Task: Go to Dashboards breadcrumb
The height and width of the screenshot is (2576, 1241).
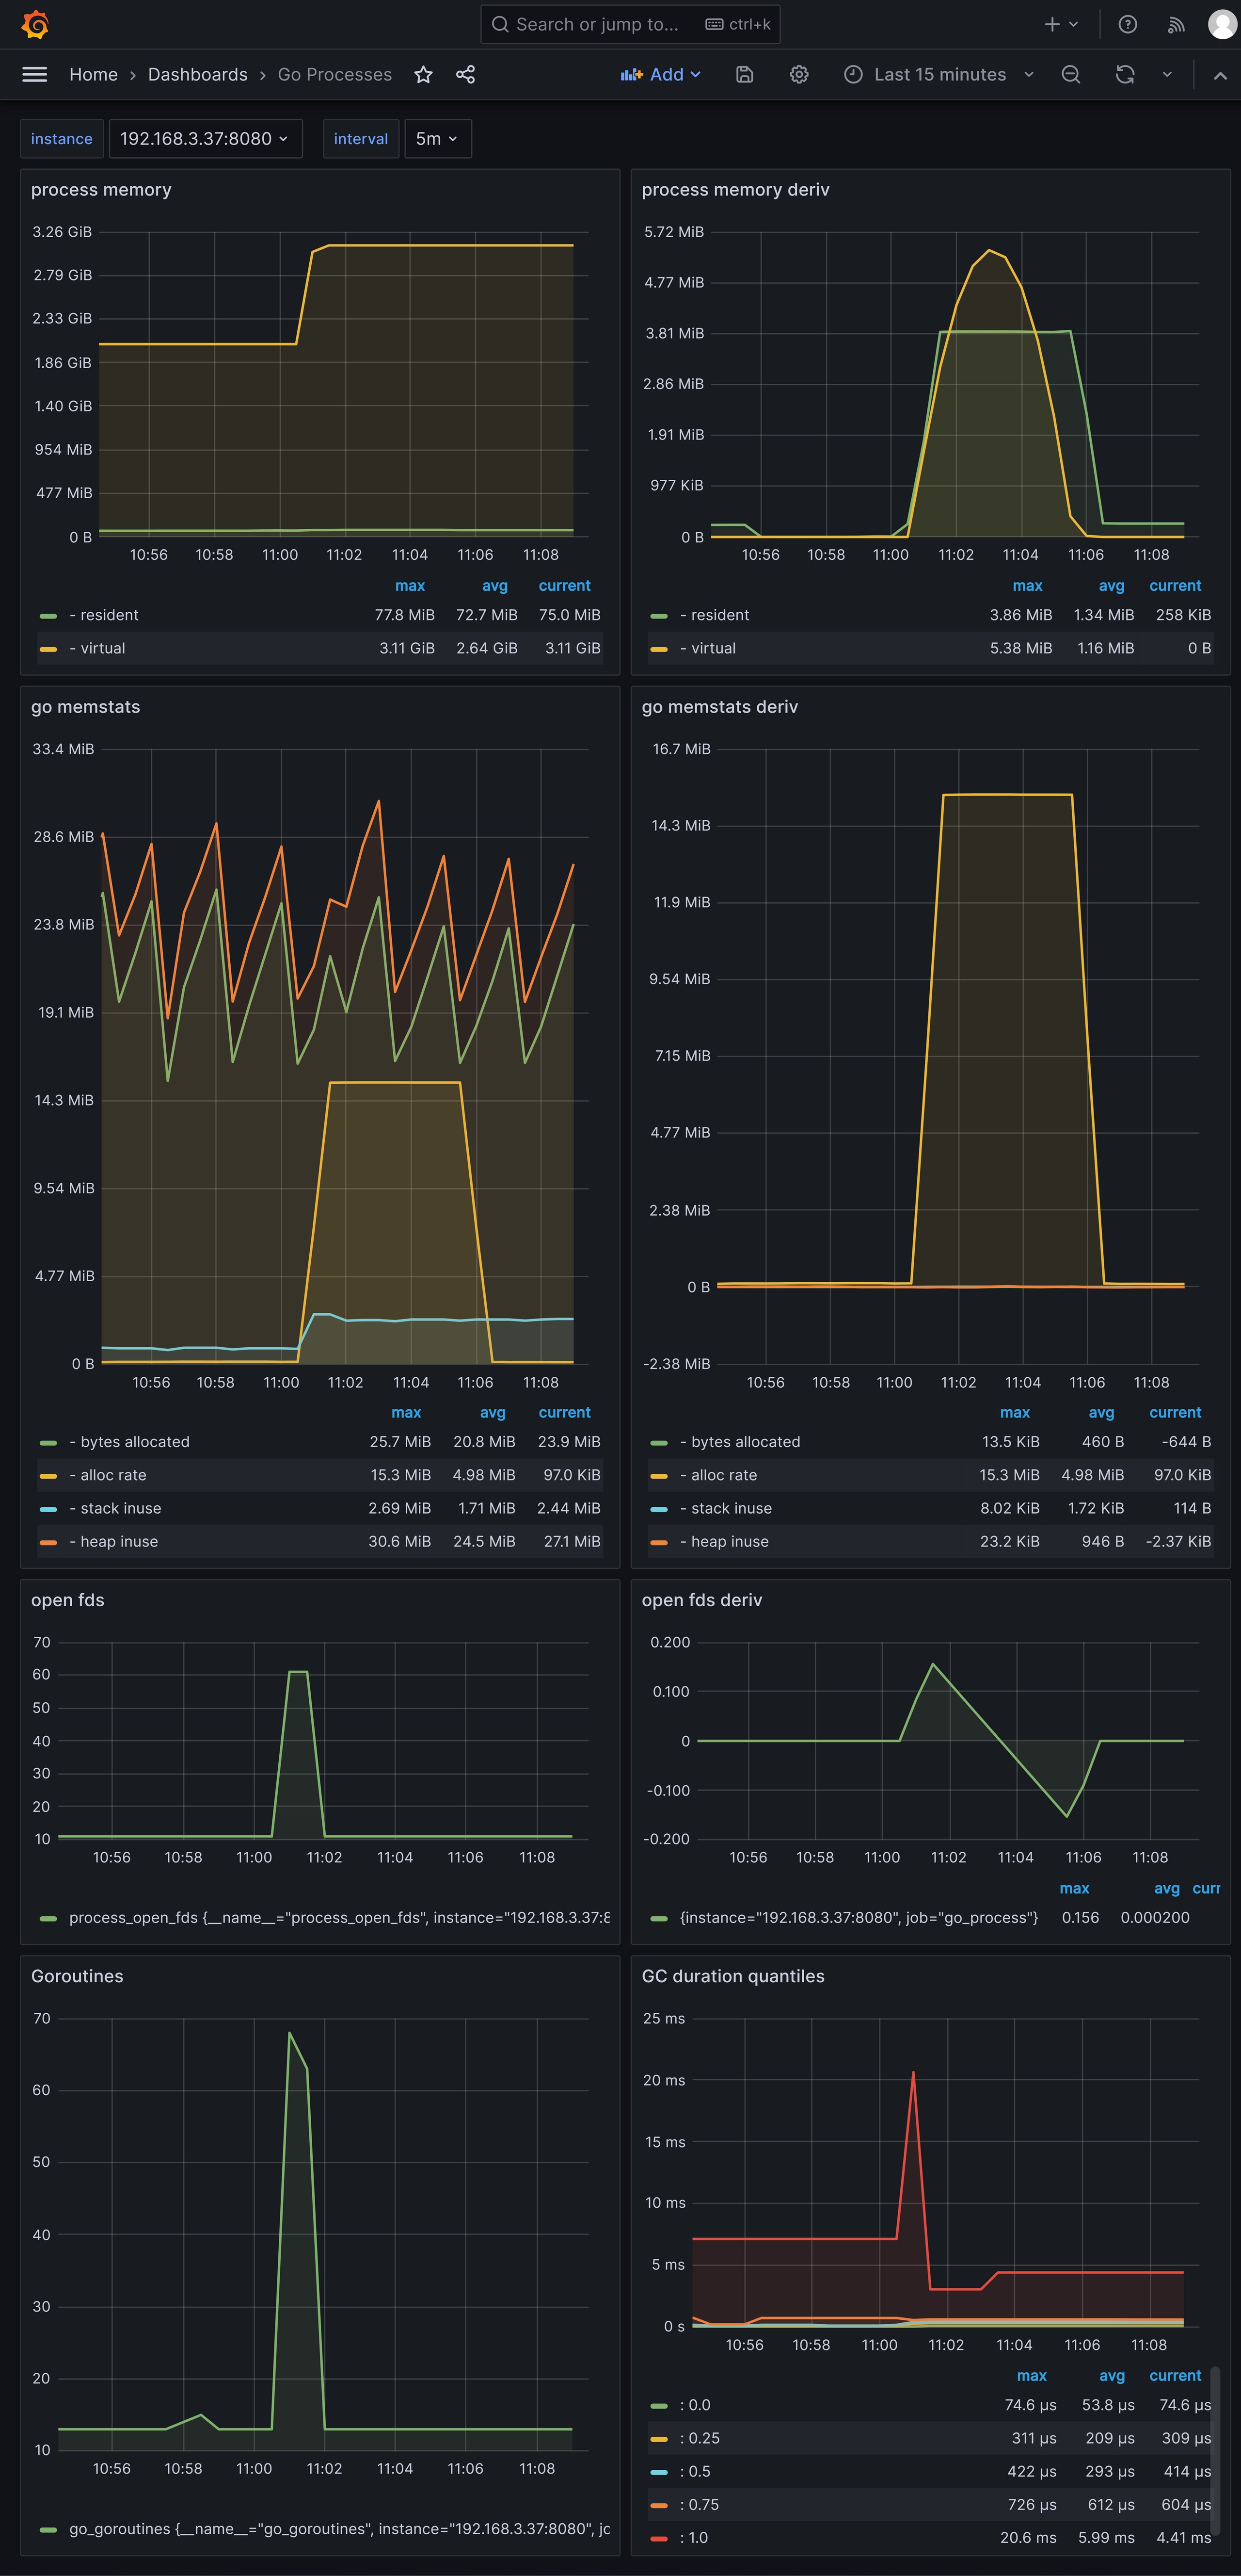Action: pyautogui.click(x=198, y=74)
